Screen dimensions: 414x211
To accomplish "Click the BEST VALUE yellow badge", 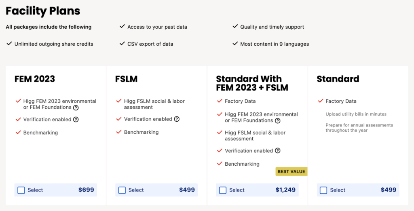I will tap(291, 171).
